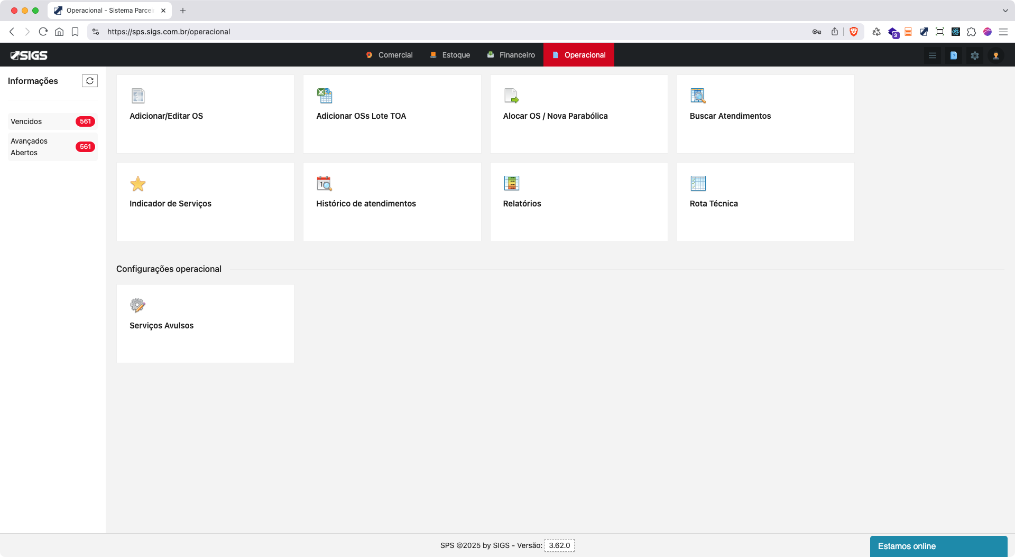
Task: Click the orange stacked-bars extension icon
Action: pyautogui.click(x=908, y=32)
